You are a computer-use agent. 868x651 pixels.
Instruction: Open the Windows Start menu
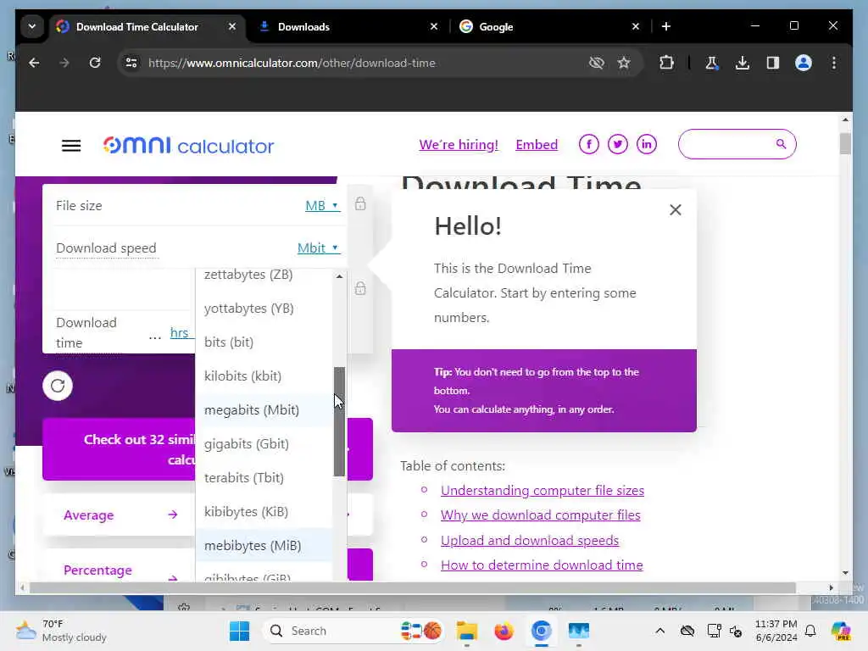240,631
